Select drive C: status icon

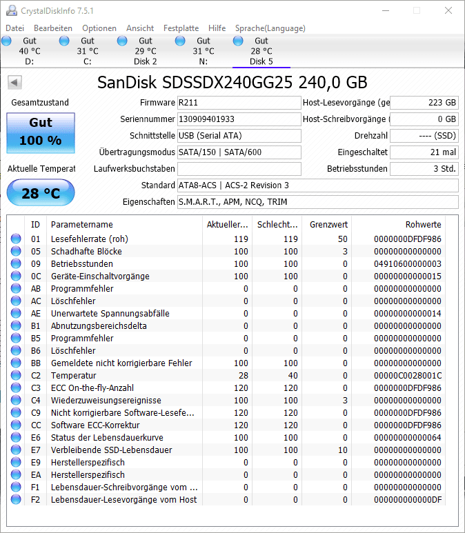64,41
